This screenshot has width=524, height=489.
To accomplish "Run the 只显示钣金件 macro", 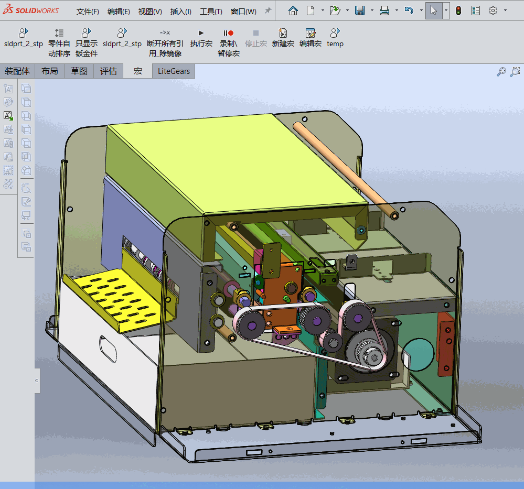I will pyautogui.click(x=87, y=43).
